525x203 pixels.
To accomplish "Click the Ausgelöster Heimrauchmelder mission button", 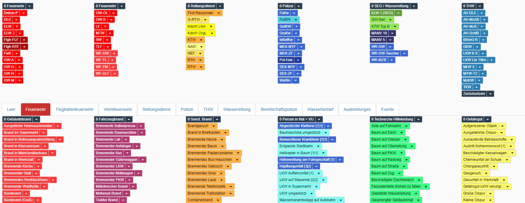I will [x=28, y=126].
